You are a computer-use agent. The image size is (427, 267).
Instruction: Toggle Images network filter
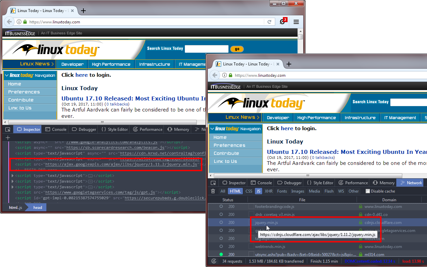(298, 191)
